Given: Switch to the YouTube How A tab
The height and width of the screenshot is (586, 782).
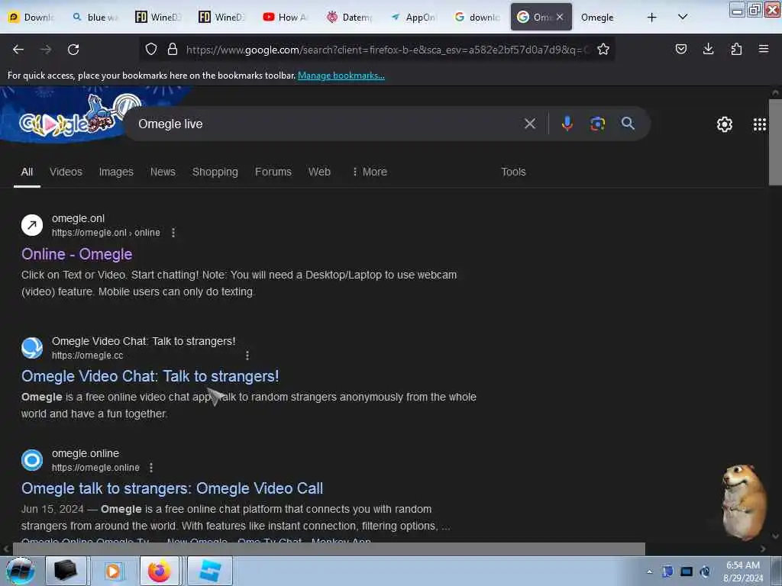Looking at the screenshot, I should point(286,18).
